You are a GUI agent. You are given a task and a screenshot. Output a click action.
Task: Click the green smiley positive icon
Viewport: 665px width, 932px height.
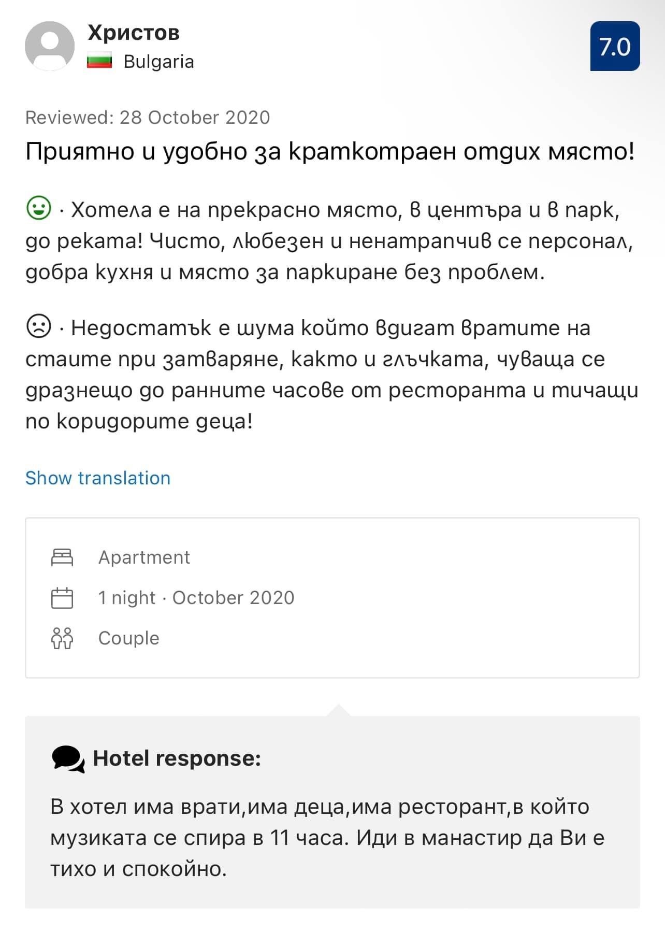coord(38,209)
